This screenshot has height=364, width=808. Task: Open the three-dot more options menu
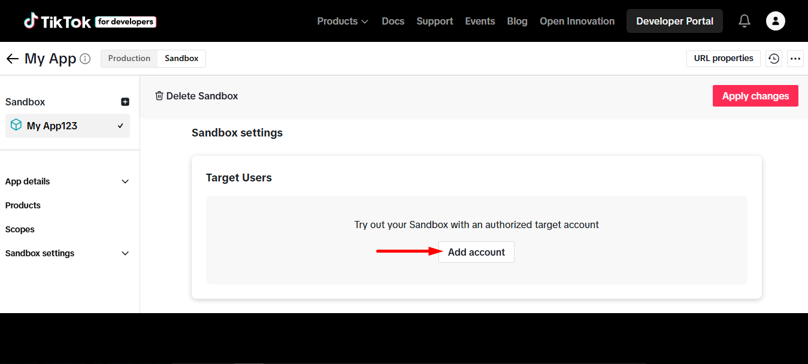point(795,58)
